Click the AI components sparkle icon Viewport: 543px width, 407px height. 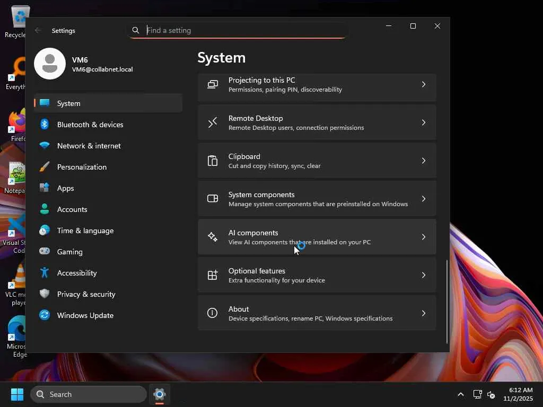point(213,237)
